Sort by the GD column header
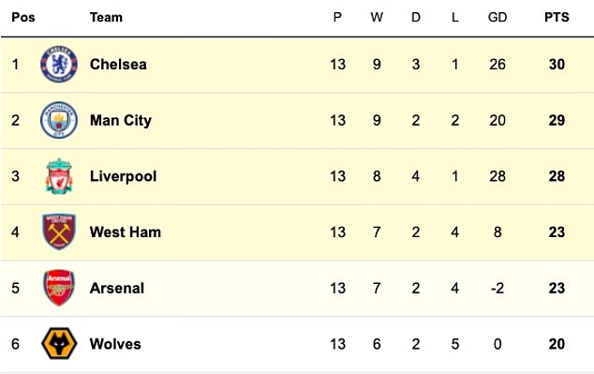Screen dimensions: 594x374 497,18
